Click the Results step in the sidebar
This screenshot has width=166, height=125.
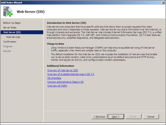click(7, 51)
